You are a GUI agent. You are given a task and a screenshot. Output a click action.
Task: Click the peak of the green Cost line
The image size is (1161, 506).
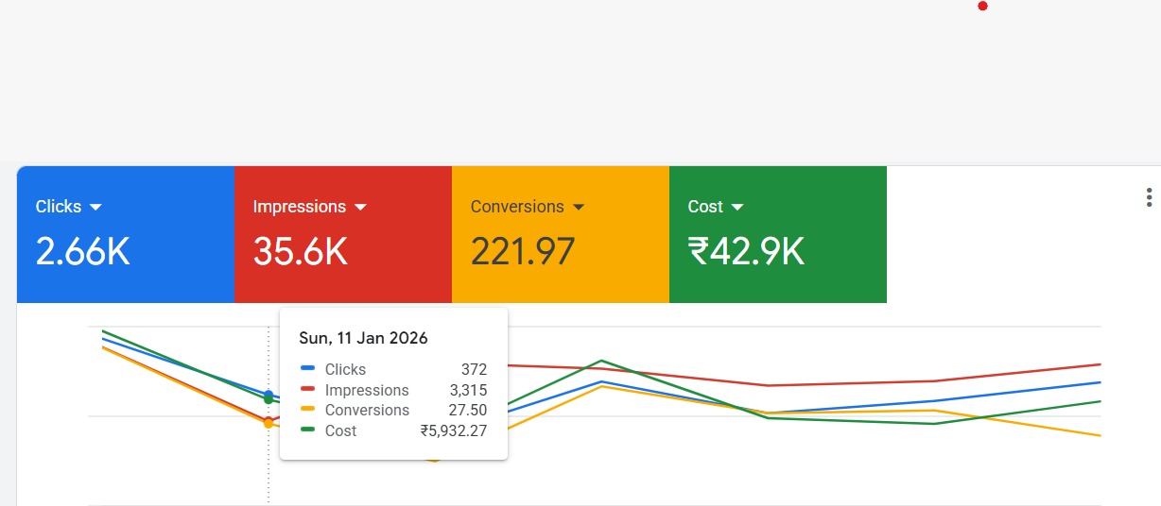point(601,361)
